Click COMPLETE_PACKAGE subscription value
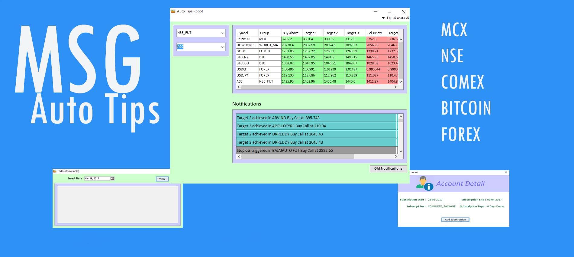The height and width of the screenshot is (257, 574). coord(442,207)
